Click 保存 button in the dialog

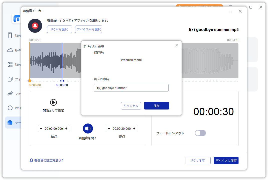point(156,106)
